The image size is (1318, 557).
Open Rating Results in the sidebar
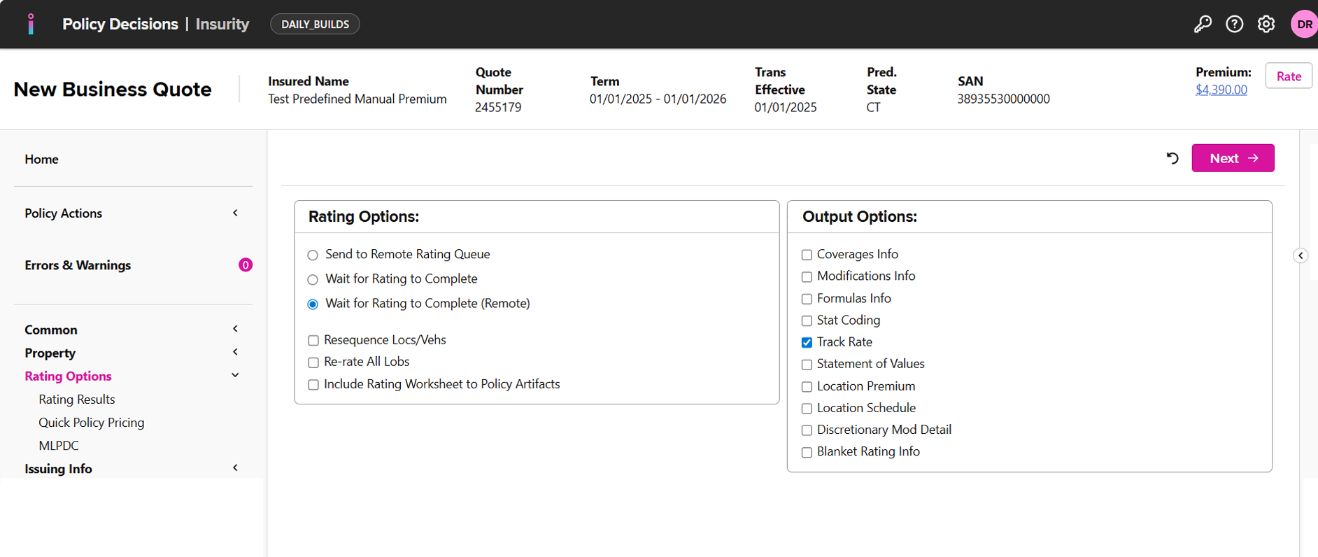click(x=77, y=400)
